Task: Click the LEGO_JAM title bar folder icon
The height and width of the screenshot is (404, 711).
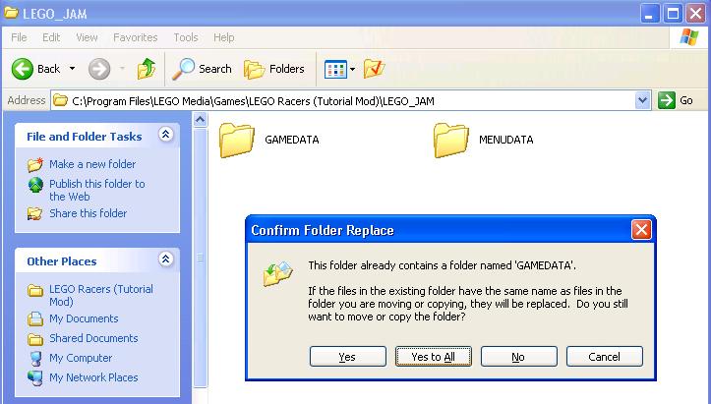Action: [x=11, y=13]
